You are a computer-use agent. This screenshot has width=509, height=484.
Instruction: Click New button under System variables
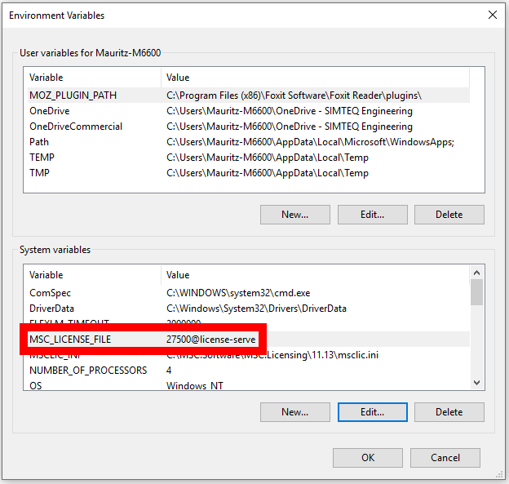[294, 412]
